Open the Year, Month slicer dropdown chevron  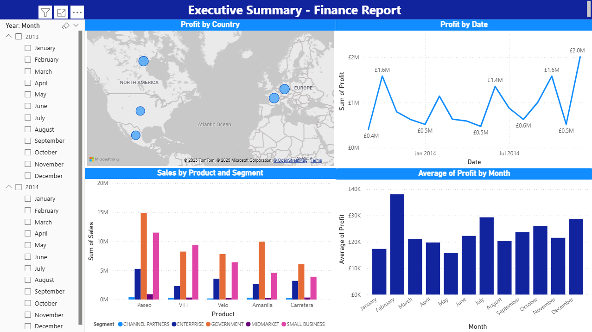tap(76, 26)
